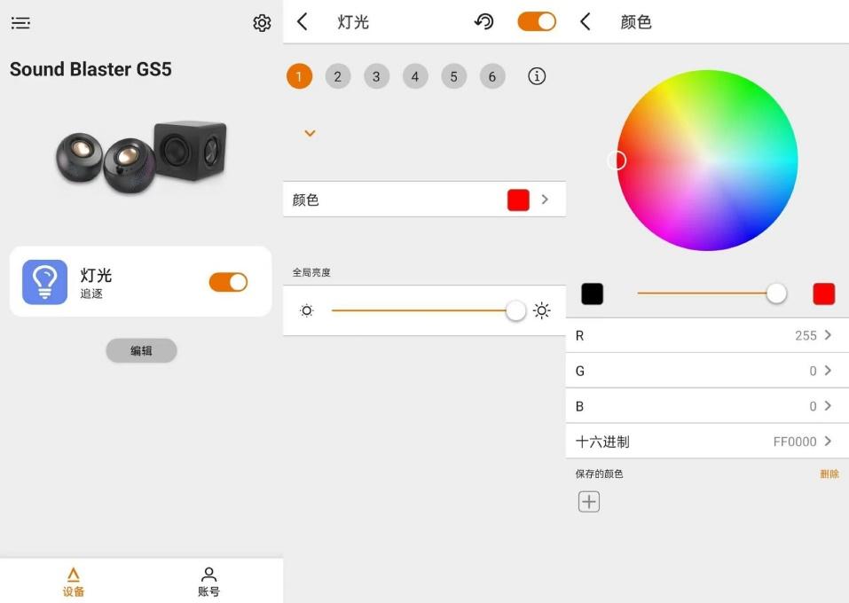
Task: Switch to the 账号 tab
Action: point(208,579)
